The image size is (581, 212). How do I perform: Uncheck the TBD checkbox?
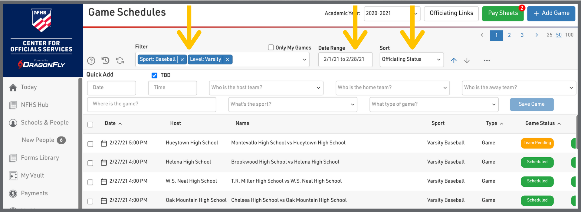[x=154, y=75]
